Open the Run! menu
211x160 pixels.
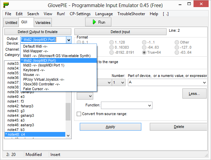pos(61,14)
